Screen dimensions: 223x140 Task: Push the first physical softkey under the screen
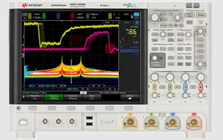point(32,108)
